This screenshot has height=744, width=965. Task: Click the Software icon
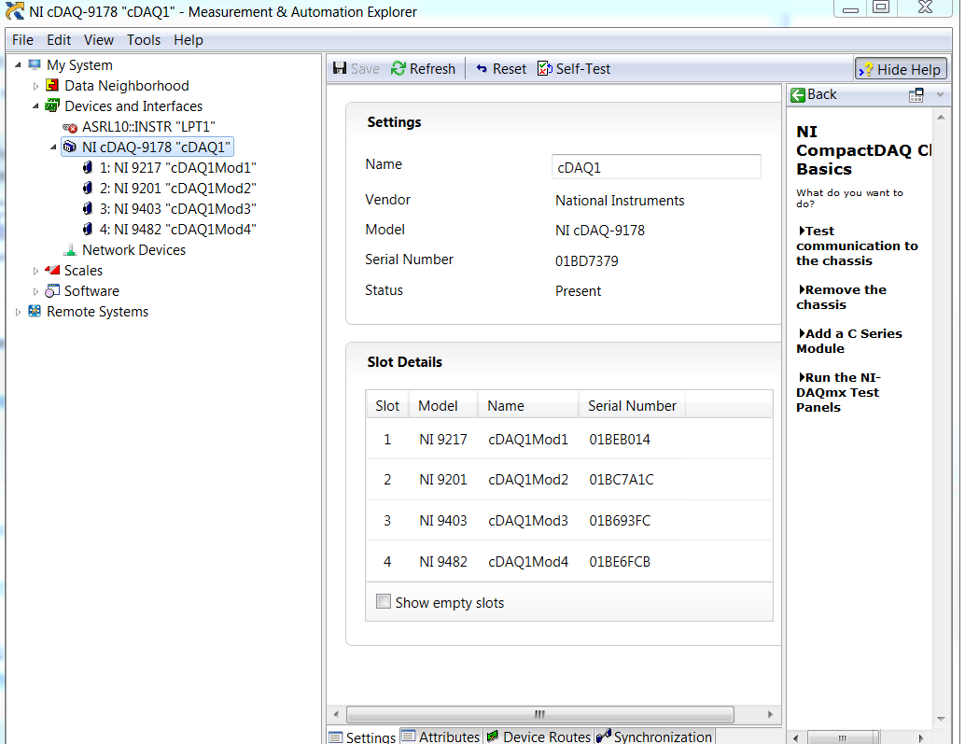click(x=52, y=291)
